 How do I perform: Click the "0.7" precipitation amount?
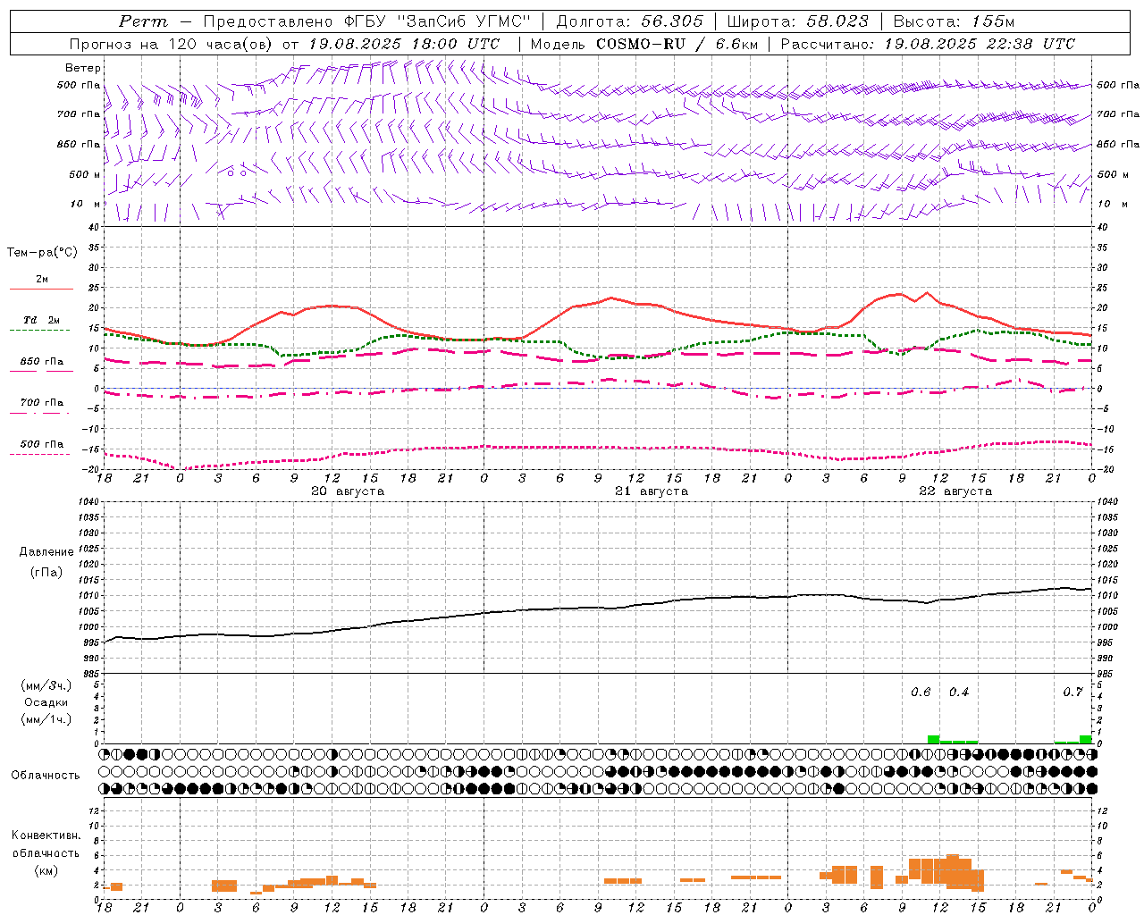pyautogui.click(x=1072, y=692)
